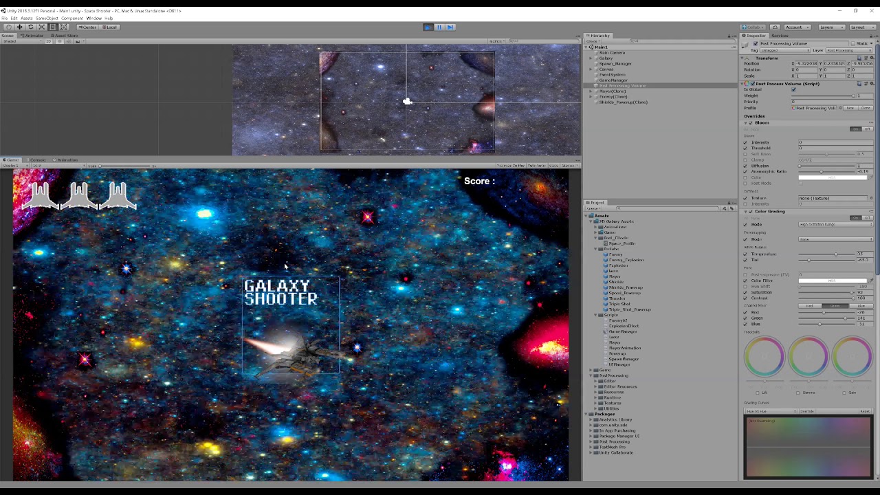Screen dimensions: 880x495
Task: Uncheck the Bloom Threshold override
Action: (x=745, y=148)
